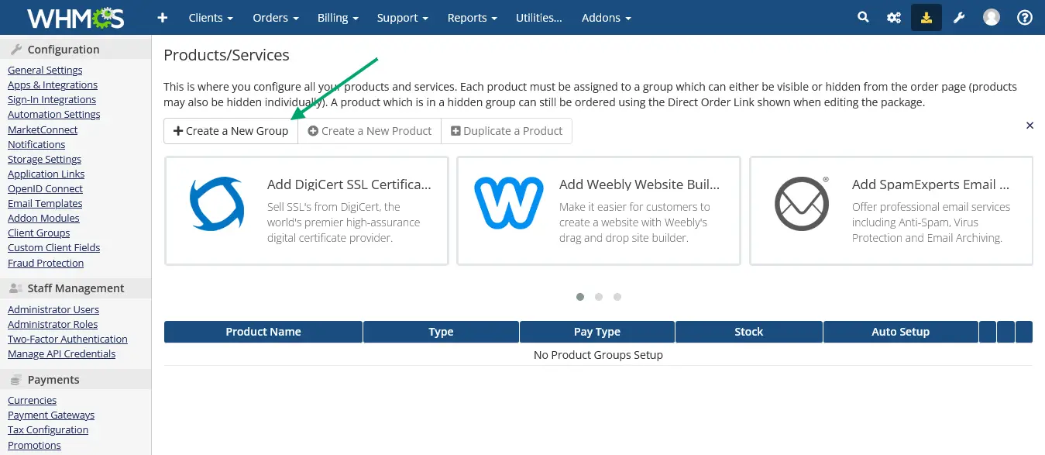Click the No Product Groups Setup text

[598, 355]
